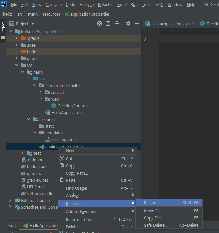
Task: Open the Refactor menu in menu bar
Action: pos(106,5)
